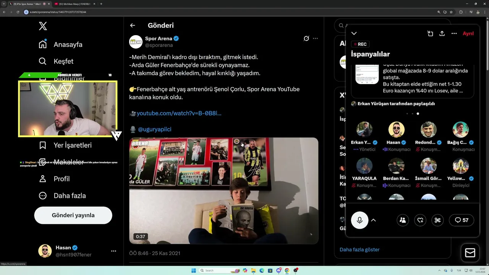Open Space more options menu
This screenshot has width=489, height=275.
(454, 34)
